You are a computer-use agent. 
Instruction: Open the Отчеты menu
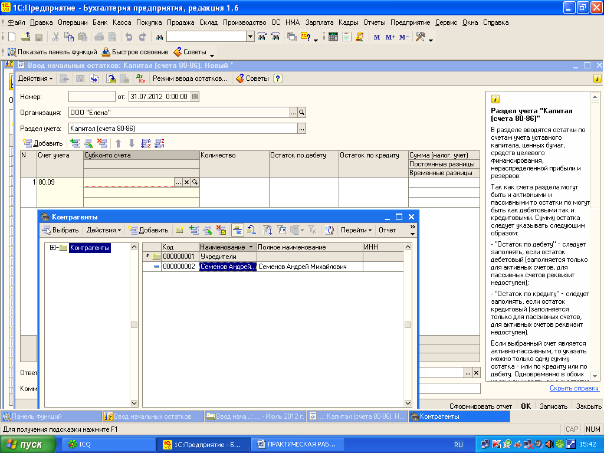(375, 22)
